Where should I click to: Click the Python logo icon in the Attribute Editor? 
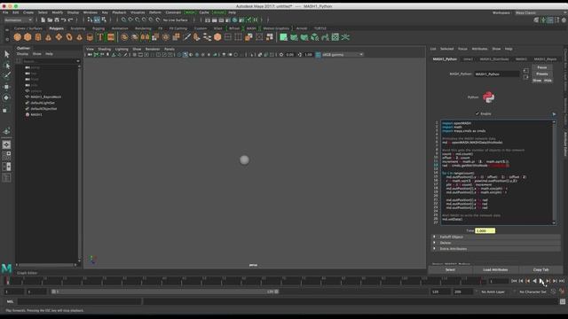point(488,97)
